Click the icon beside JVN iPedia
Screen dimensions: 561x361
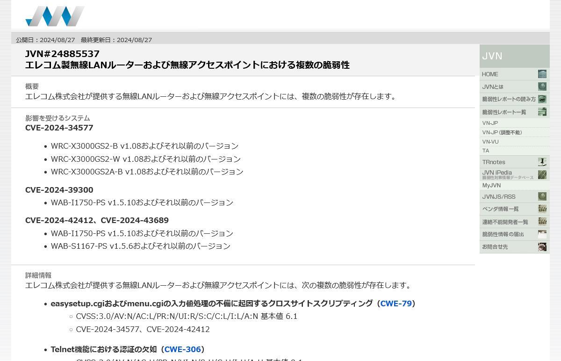[542, 174]
